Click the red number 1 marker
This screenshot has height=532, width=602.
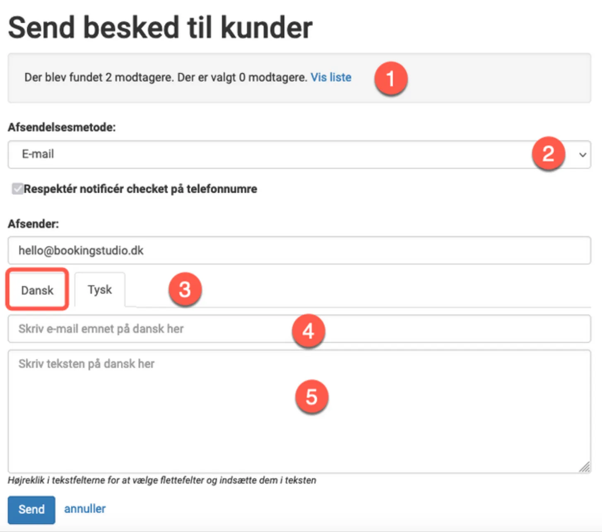(390, 79)
